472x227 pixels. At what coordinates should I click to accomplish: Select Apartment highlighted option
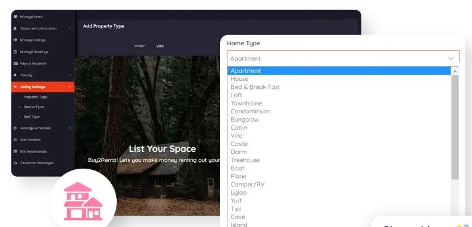(339, 71)
